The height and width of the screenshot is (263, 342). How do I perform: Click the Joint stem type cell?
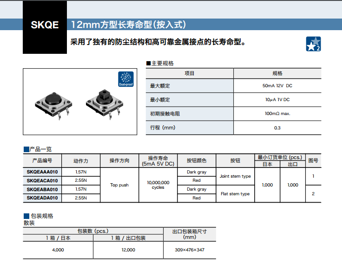click(x=235, y=176)
